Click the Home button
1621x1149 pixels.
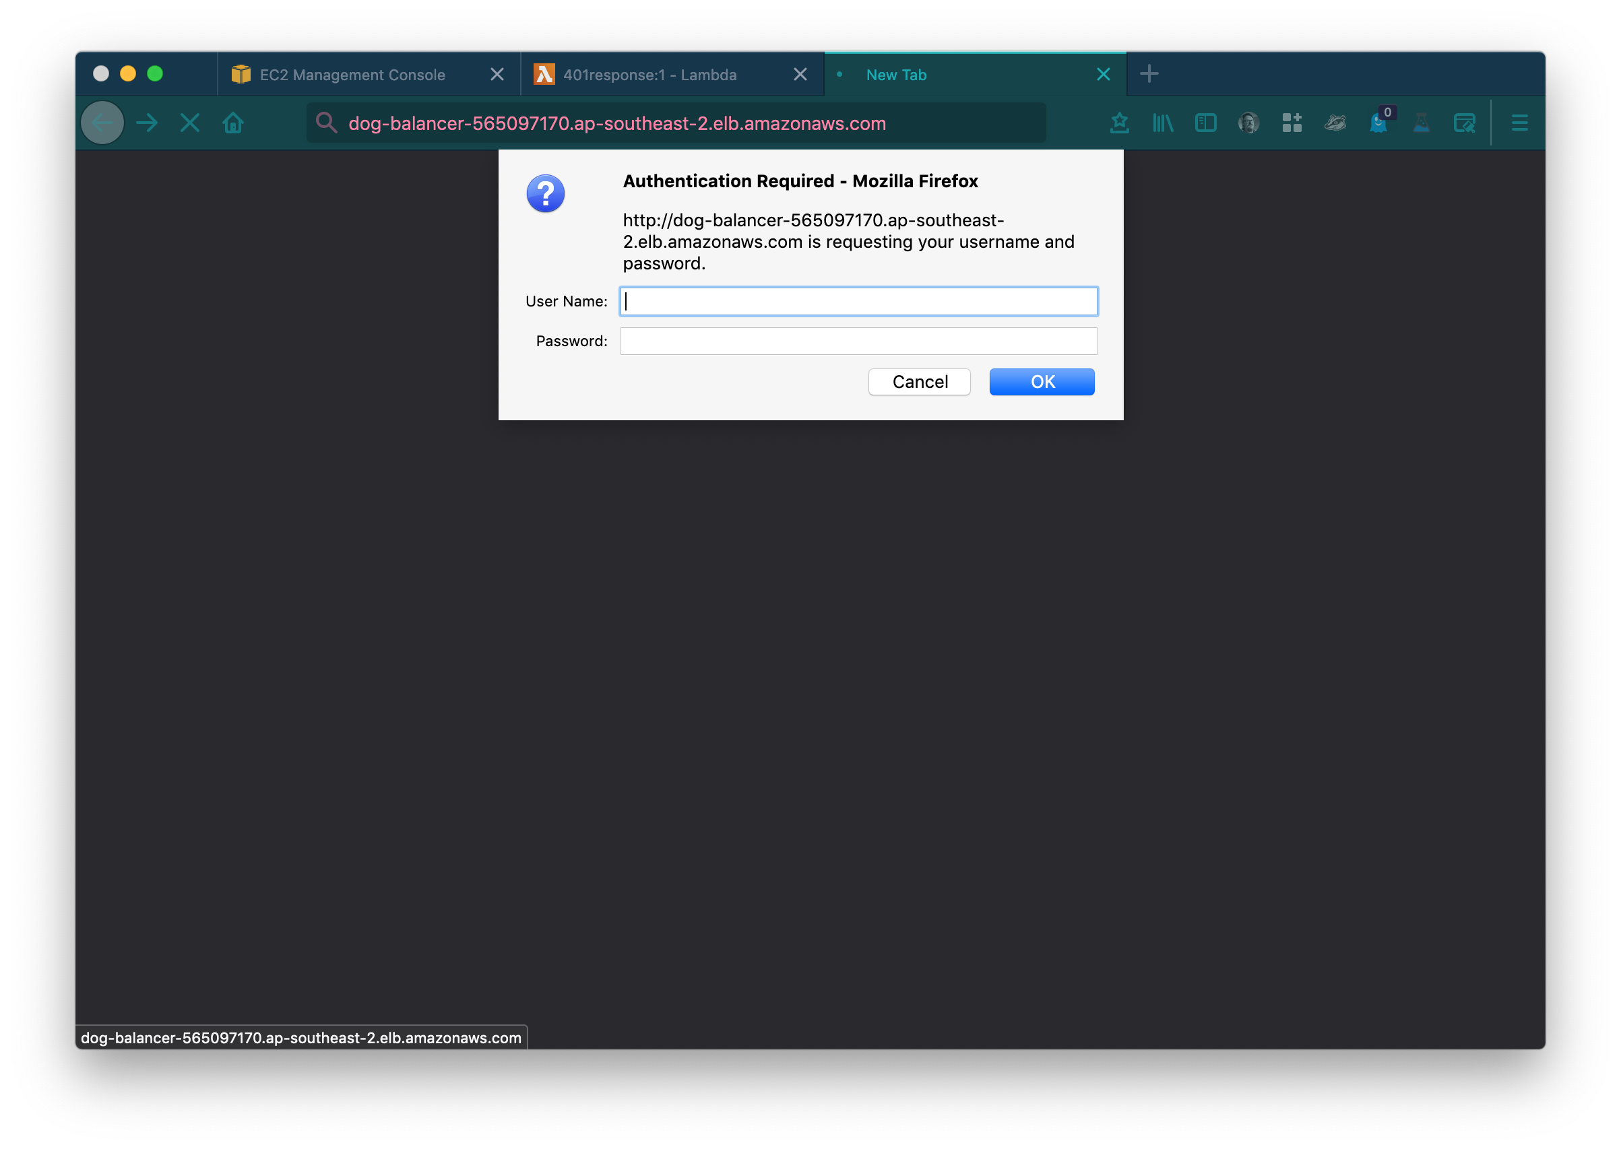point(233,123)
